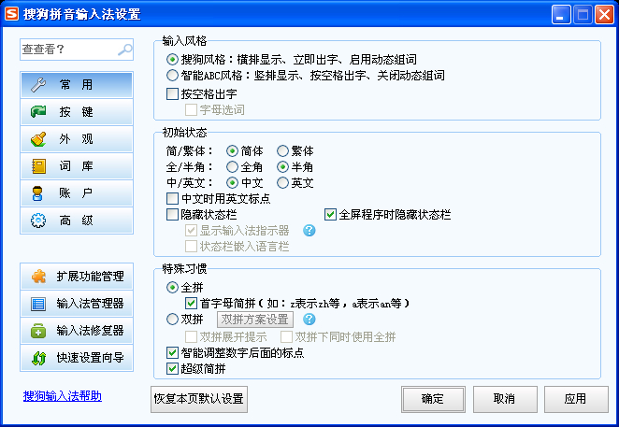This screenshot has width=619, height=427.
Task: Open the 常用 settings tab
Action: [77, 85]
